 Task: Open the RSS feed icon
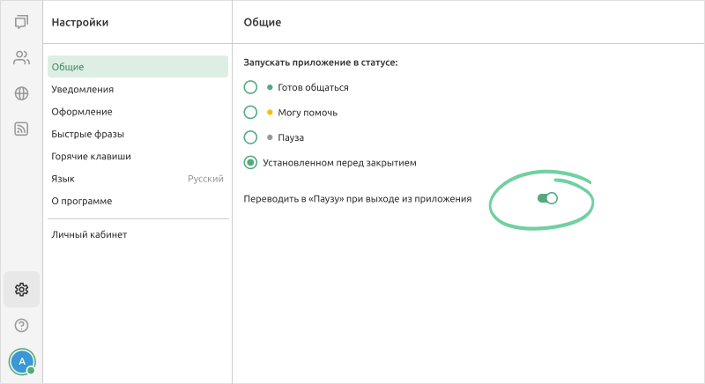tap(21, 129)
